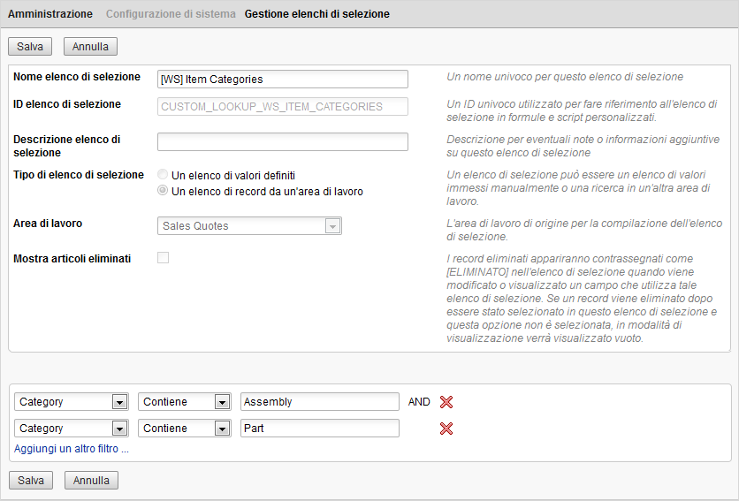Focus the Nome elenco di selezione field

click(283, 80)
